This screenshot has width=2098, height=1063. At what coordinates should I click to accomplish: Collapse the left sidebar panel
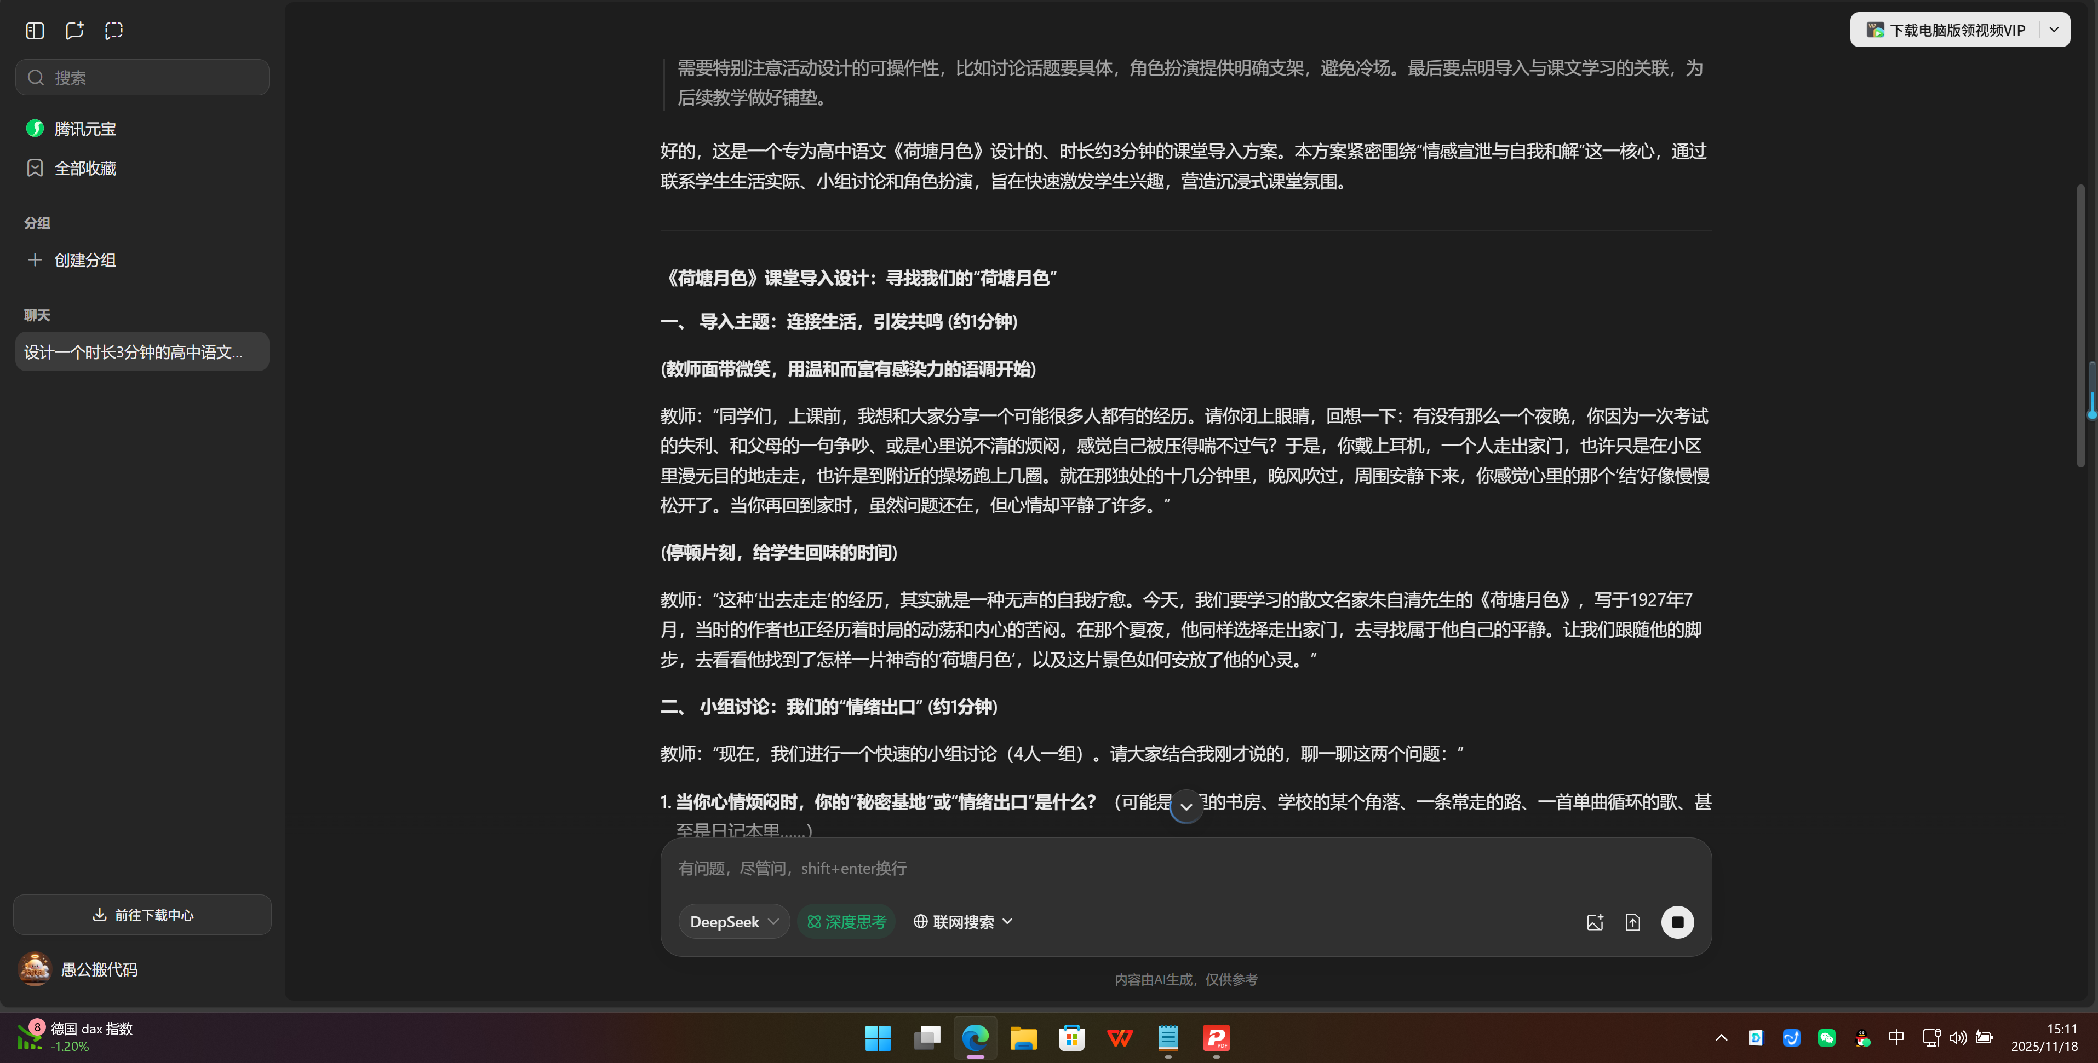click(x=35, y=30)
